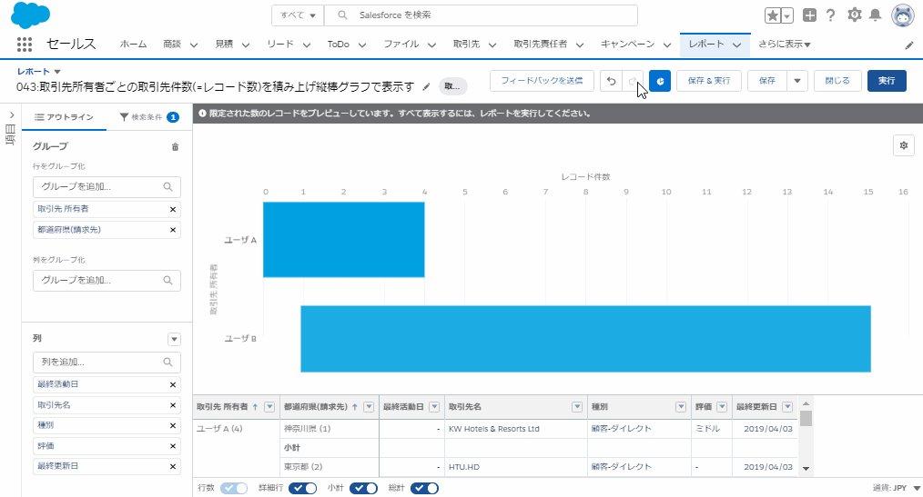Open 評価 column header menu
The width and height of the screenshot is (923, 497).
pos(722,406)
